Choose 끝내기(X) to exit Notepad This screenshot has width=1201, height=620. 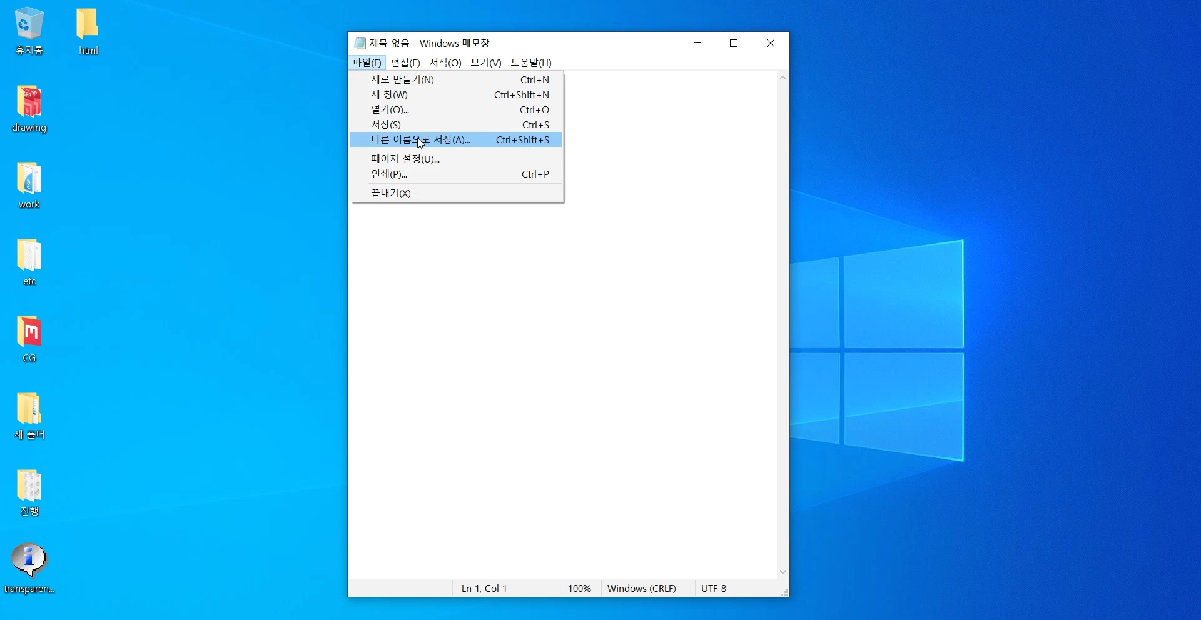[x=456, y=193]
